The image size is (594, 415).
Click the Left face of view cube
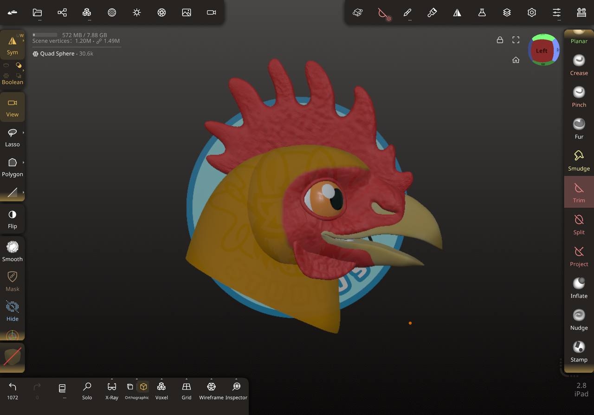click(542, 51)
